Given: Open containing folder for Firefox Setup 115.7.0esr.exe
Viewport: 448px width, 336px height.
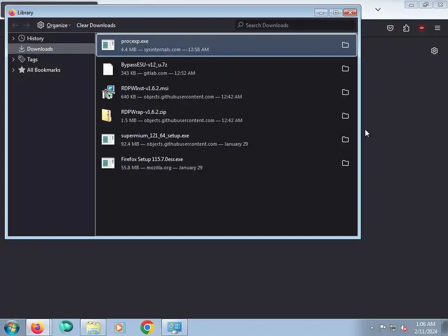Looking at the screenshot, I should coord(345,163).
